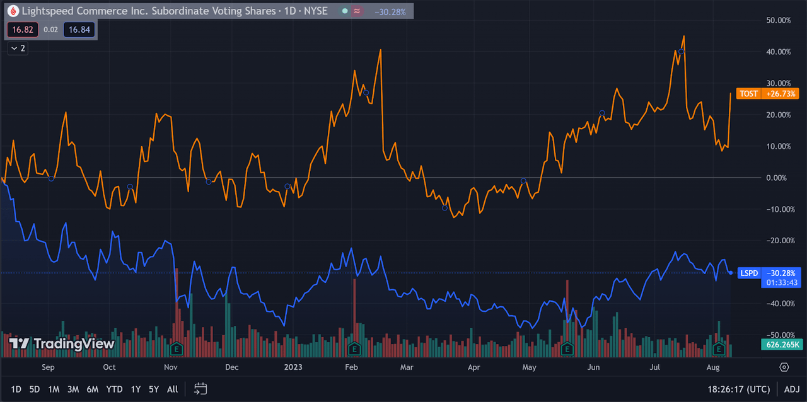Click the 0.02 spread value

pos(51,30)
